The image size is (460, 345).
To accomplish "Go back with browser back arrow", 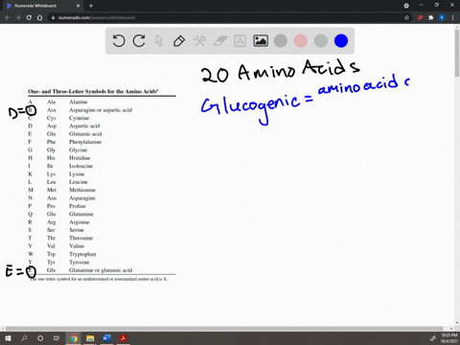I will tap(8, 17).
